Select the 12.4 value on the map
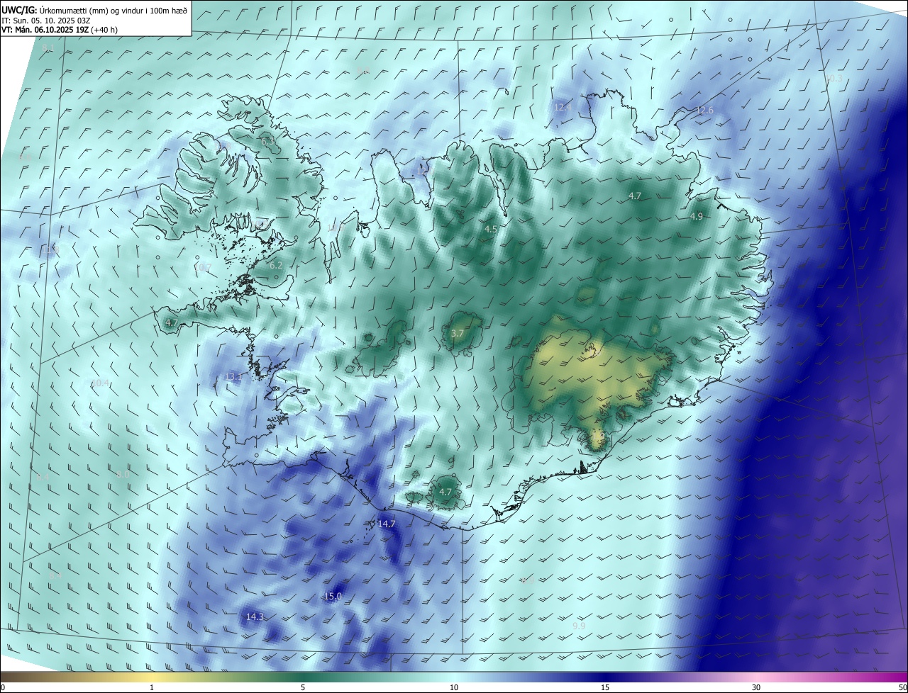 coord(563,107)
